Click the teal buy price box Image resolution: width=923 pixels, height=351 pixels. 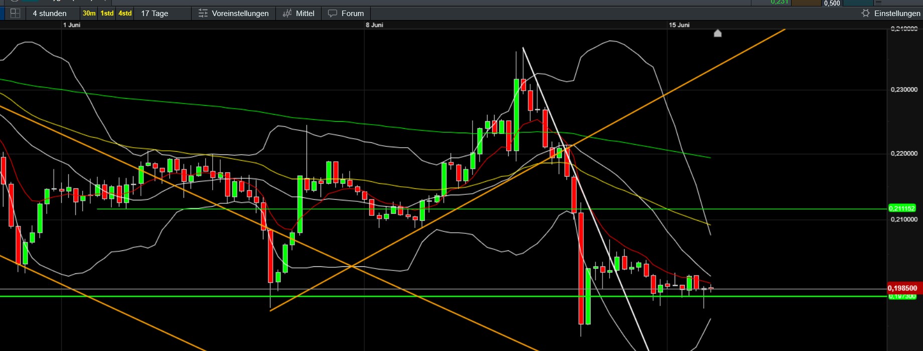[x=859, y=3]
